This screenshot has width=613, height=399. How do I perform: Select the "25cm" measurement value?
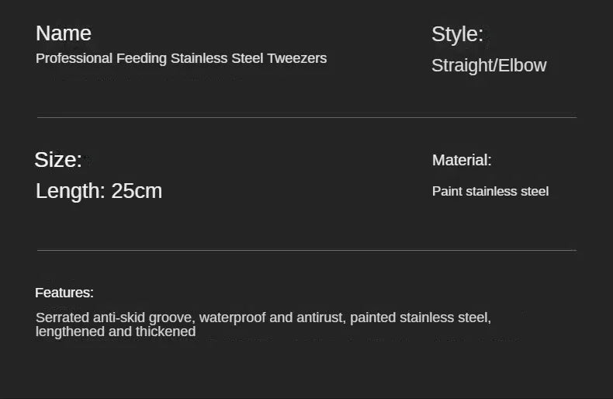[137, 191]
